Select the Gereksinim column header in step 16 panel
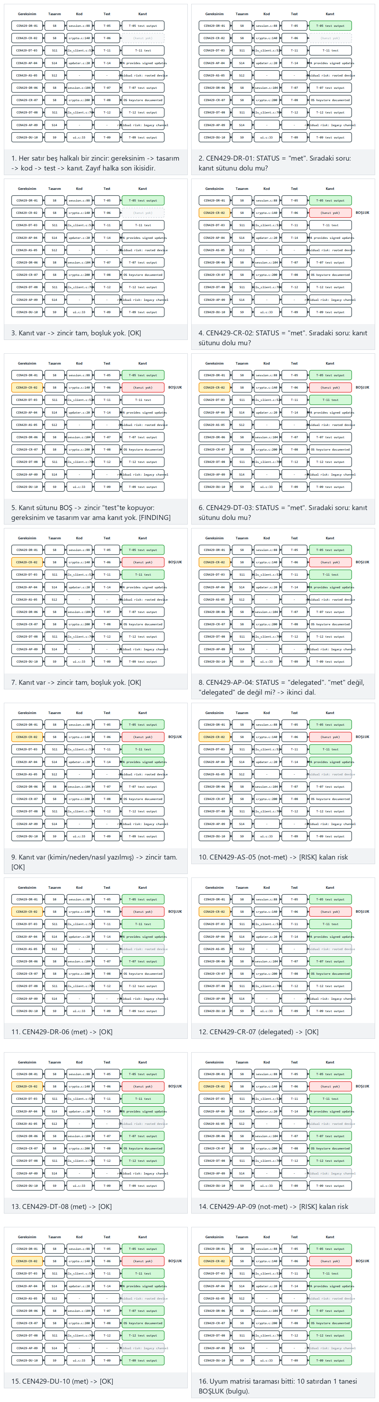Viewport: 379px width, 1402px height. (x=214, y=1237)
